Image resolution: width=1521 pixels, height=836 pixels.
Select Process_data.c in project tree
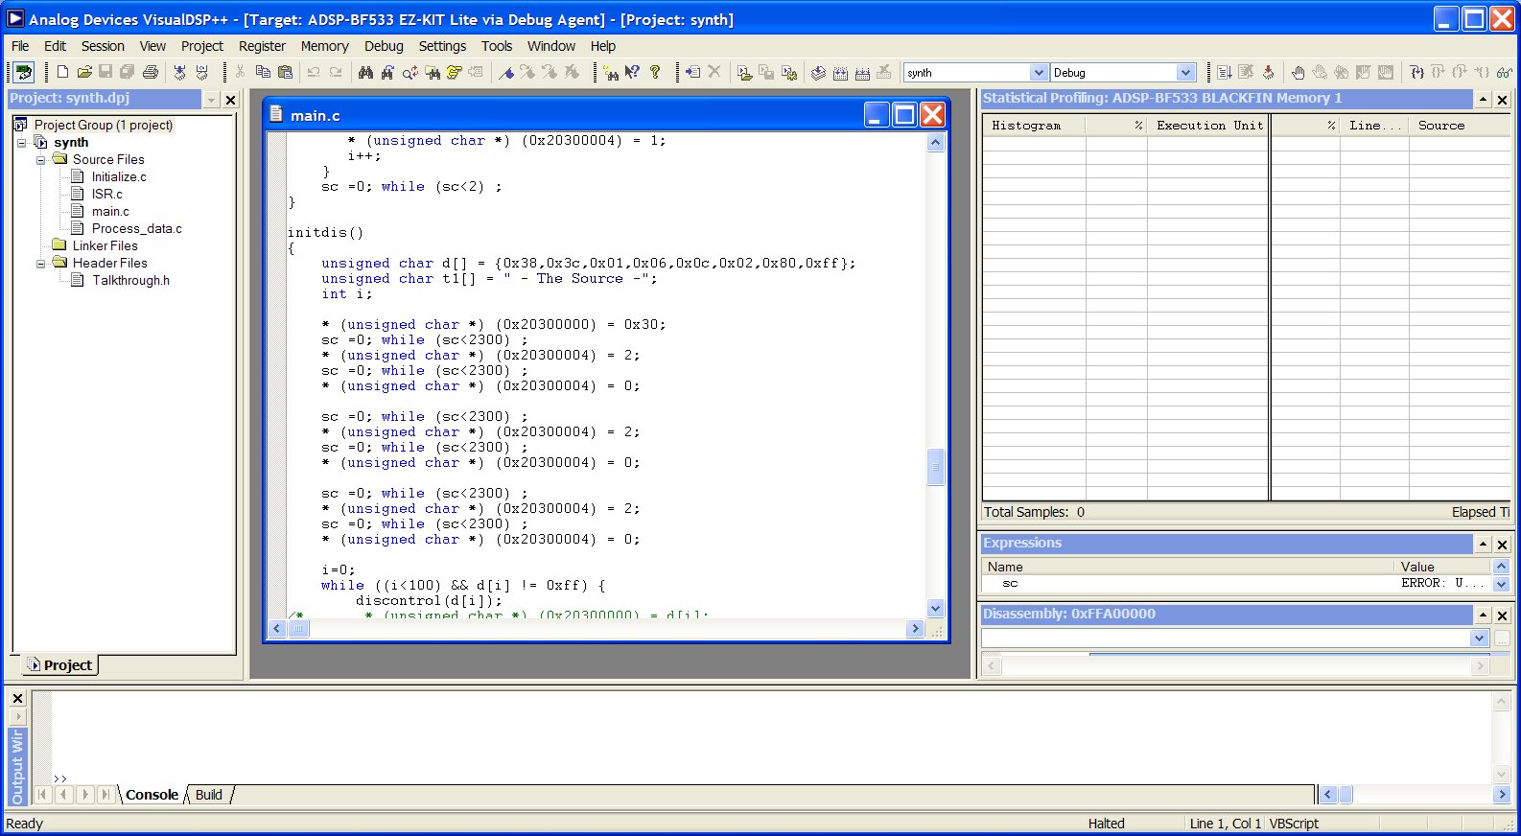click(x=137, y=229)
